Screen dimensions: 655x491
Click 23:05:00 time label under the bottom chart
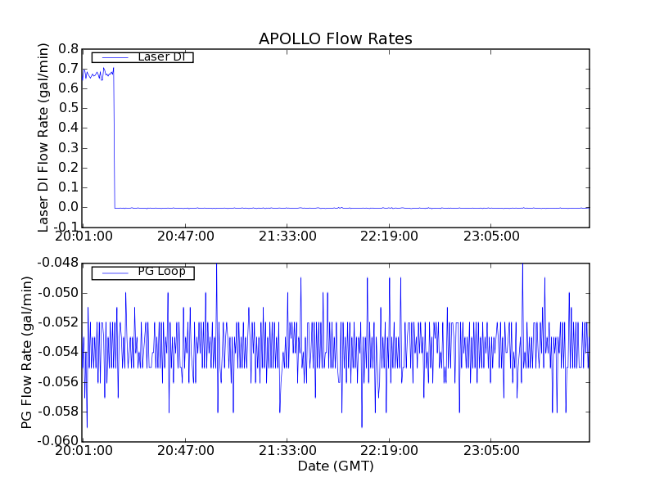pos(490,451)
